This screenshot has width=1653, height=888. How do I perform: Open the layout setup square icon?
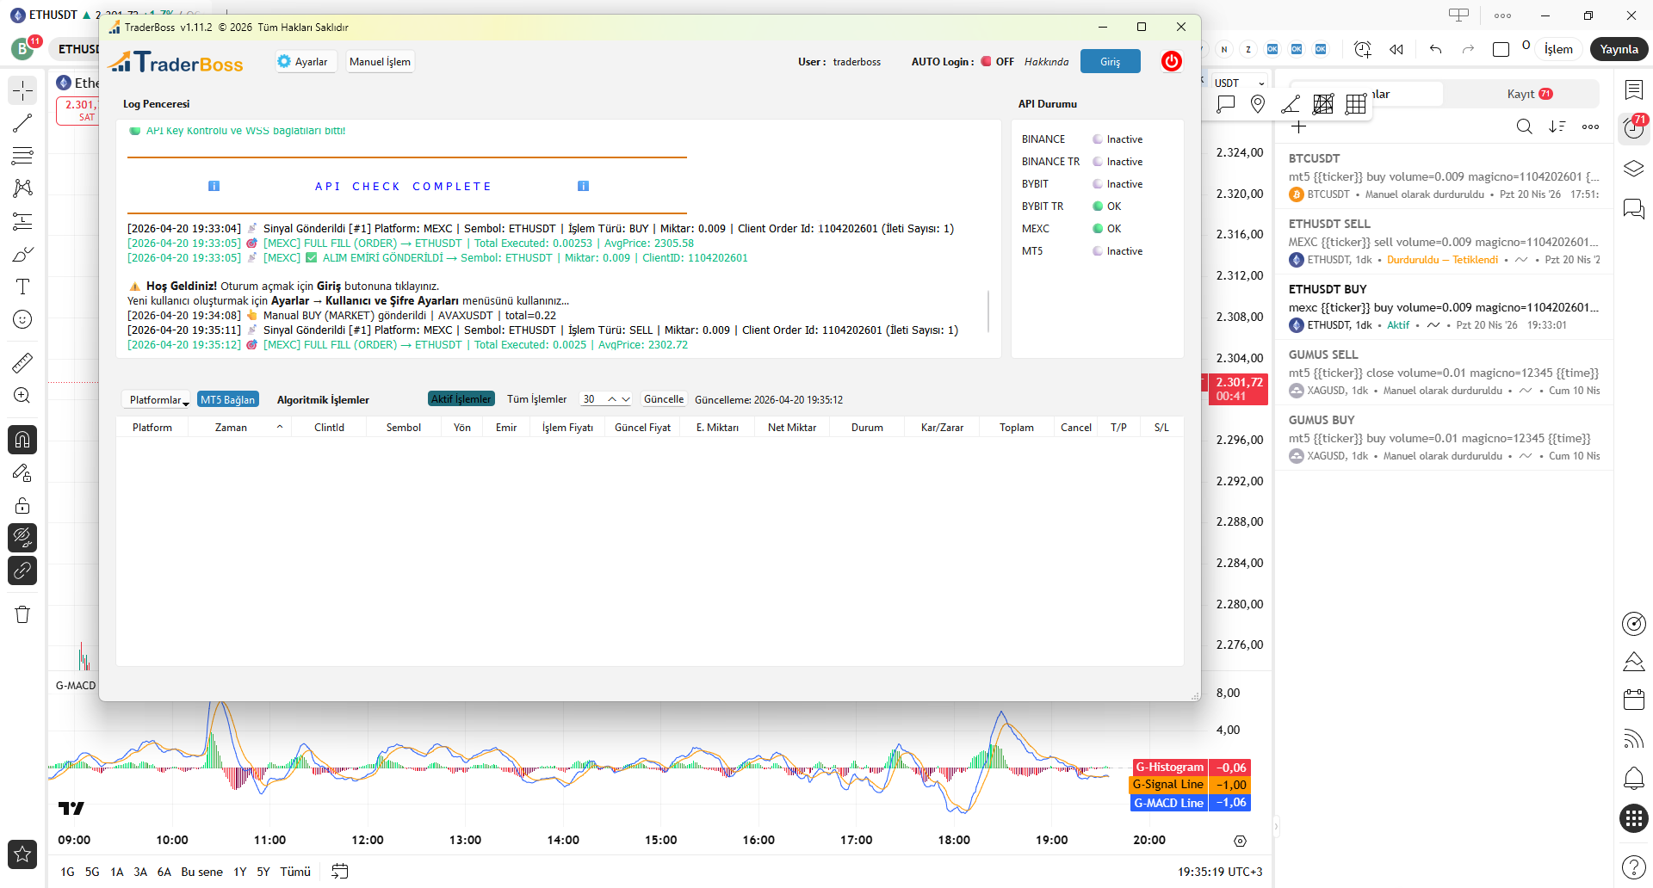coord(1501,49)
